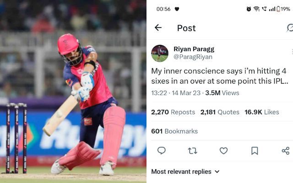
Task: Tap the share icon
Action: [x=285, y=151]
